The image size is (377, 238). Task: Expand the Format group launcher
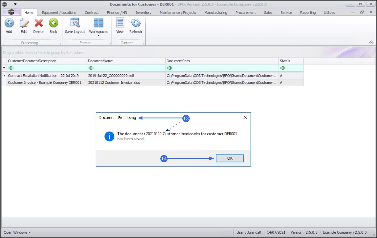[x=110, y=44]
